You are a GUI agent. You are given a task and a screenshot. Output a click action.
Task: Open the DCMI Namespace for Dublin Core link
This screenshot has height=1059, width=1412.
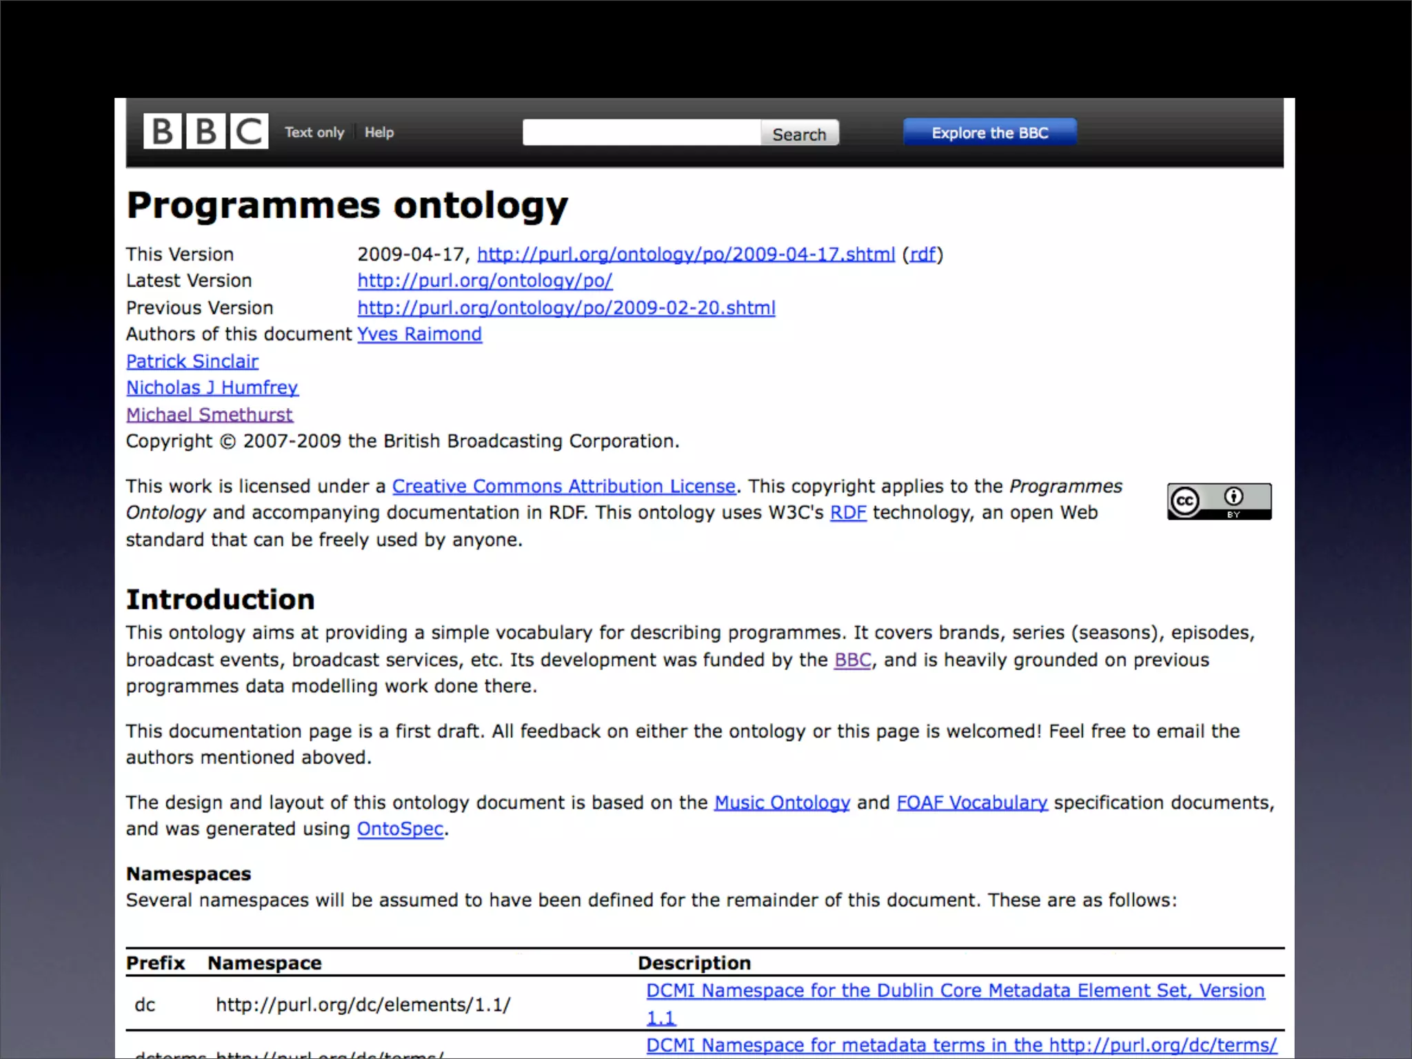coord(956,1004)
